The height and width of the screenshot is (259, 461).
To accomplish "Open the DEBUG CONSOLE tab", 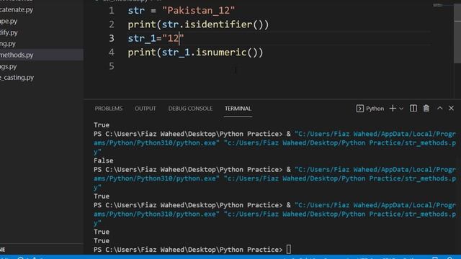I will tap(190, 109).
